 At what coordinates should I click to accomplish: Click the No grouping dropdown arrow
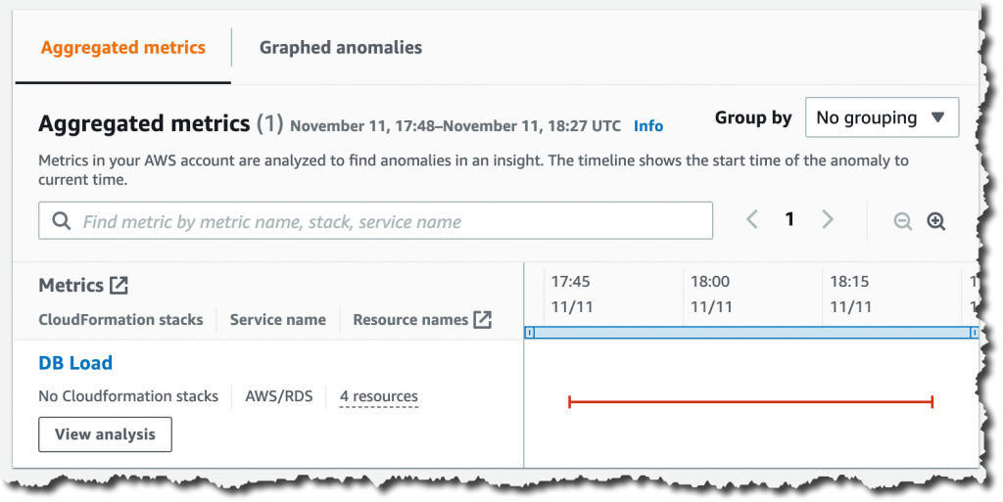click(x=937, y=118)
